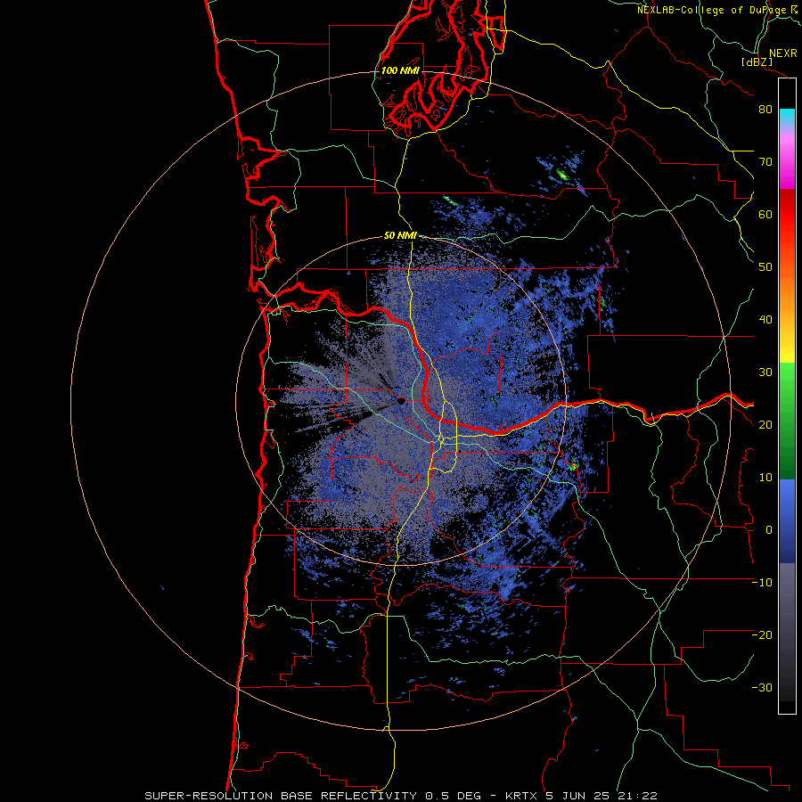Click the 50 NMI range ring label
The height and width of the screenshot is (802, 802).
[400, 236]
